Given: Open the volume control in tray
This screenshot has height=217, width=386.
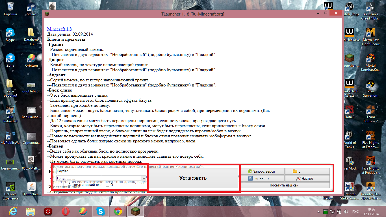Looking at the screenshot, I should pyautogui.click(x=345, y=211).
